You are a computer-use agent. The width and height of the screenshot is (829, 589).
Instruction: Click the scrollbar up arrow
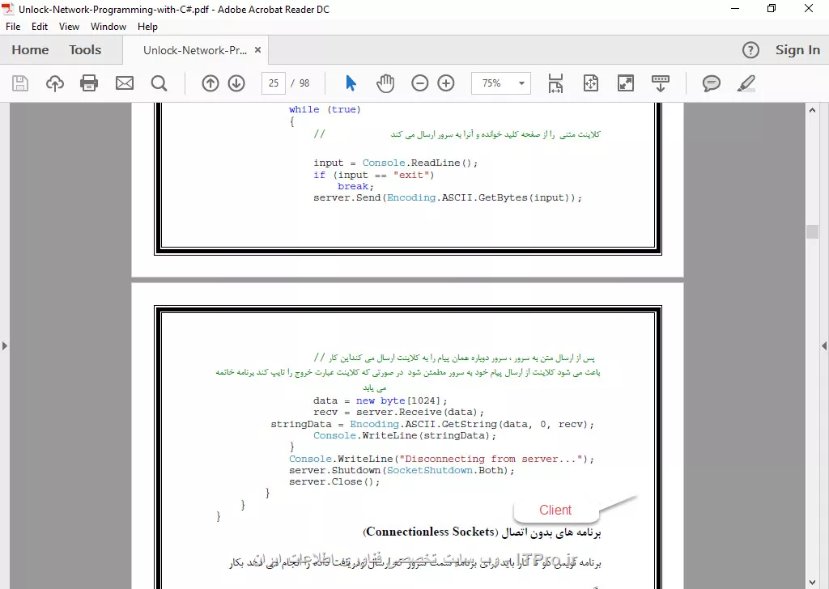(812, 110)
